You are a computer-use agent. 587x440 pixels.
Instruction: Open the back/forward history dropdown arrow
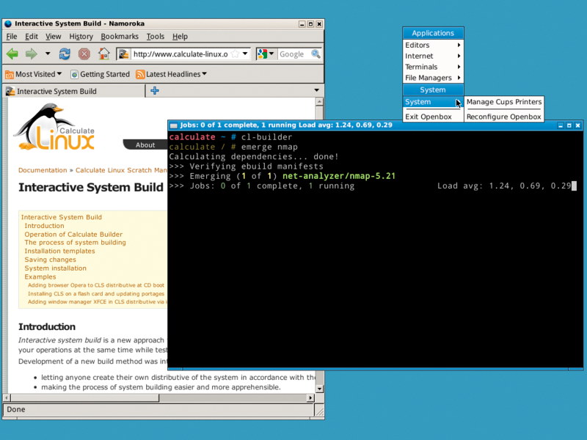point(48,54)
